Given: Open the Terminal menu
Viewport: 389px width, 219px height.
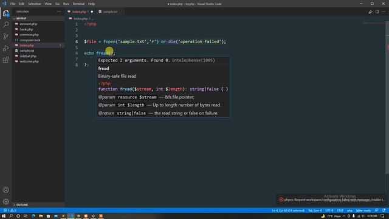Looking at the screenshot, I should 78,4.
